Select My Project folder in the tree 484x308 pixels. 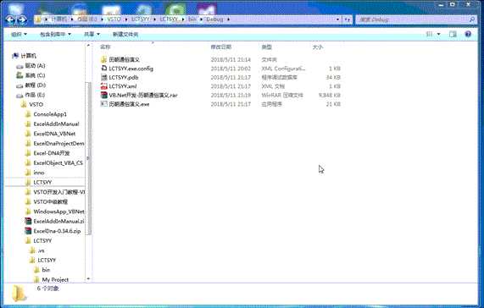[x=55, y=280]
